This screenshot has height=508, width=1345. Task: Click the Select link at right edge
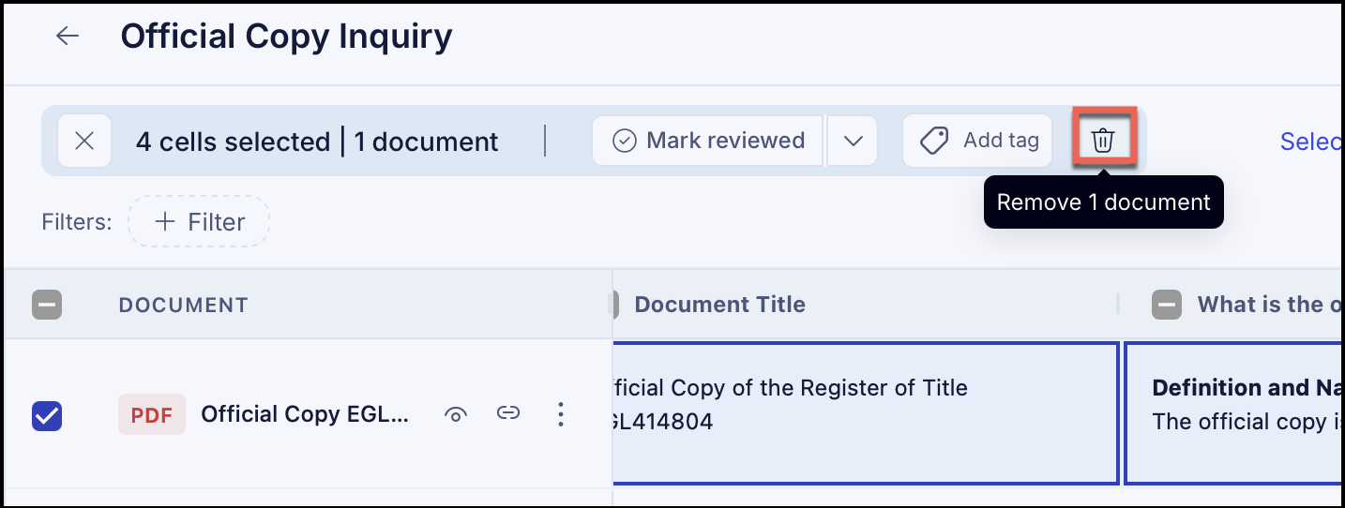point(1311,142)
